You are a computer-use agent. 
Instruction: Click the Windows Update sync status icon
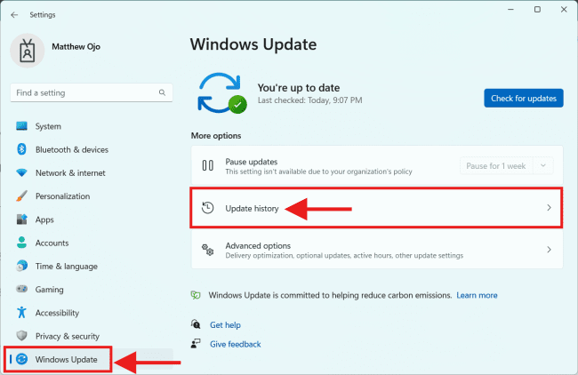point(222,92)
